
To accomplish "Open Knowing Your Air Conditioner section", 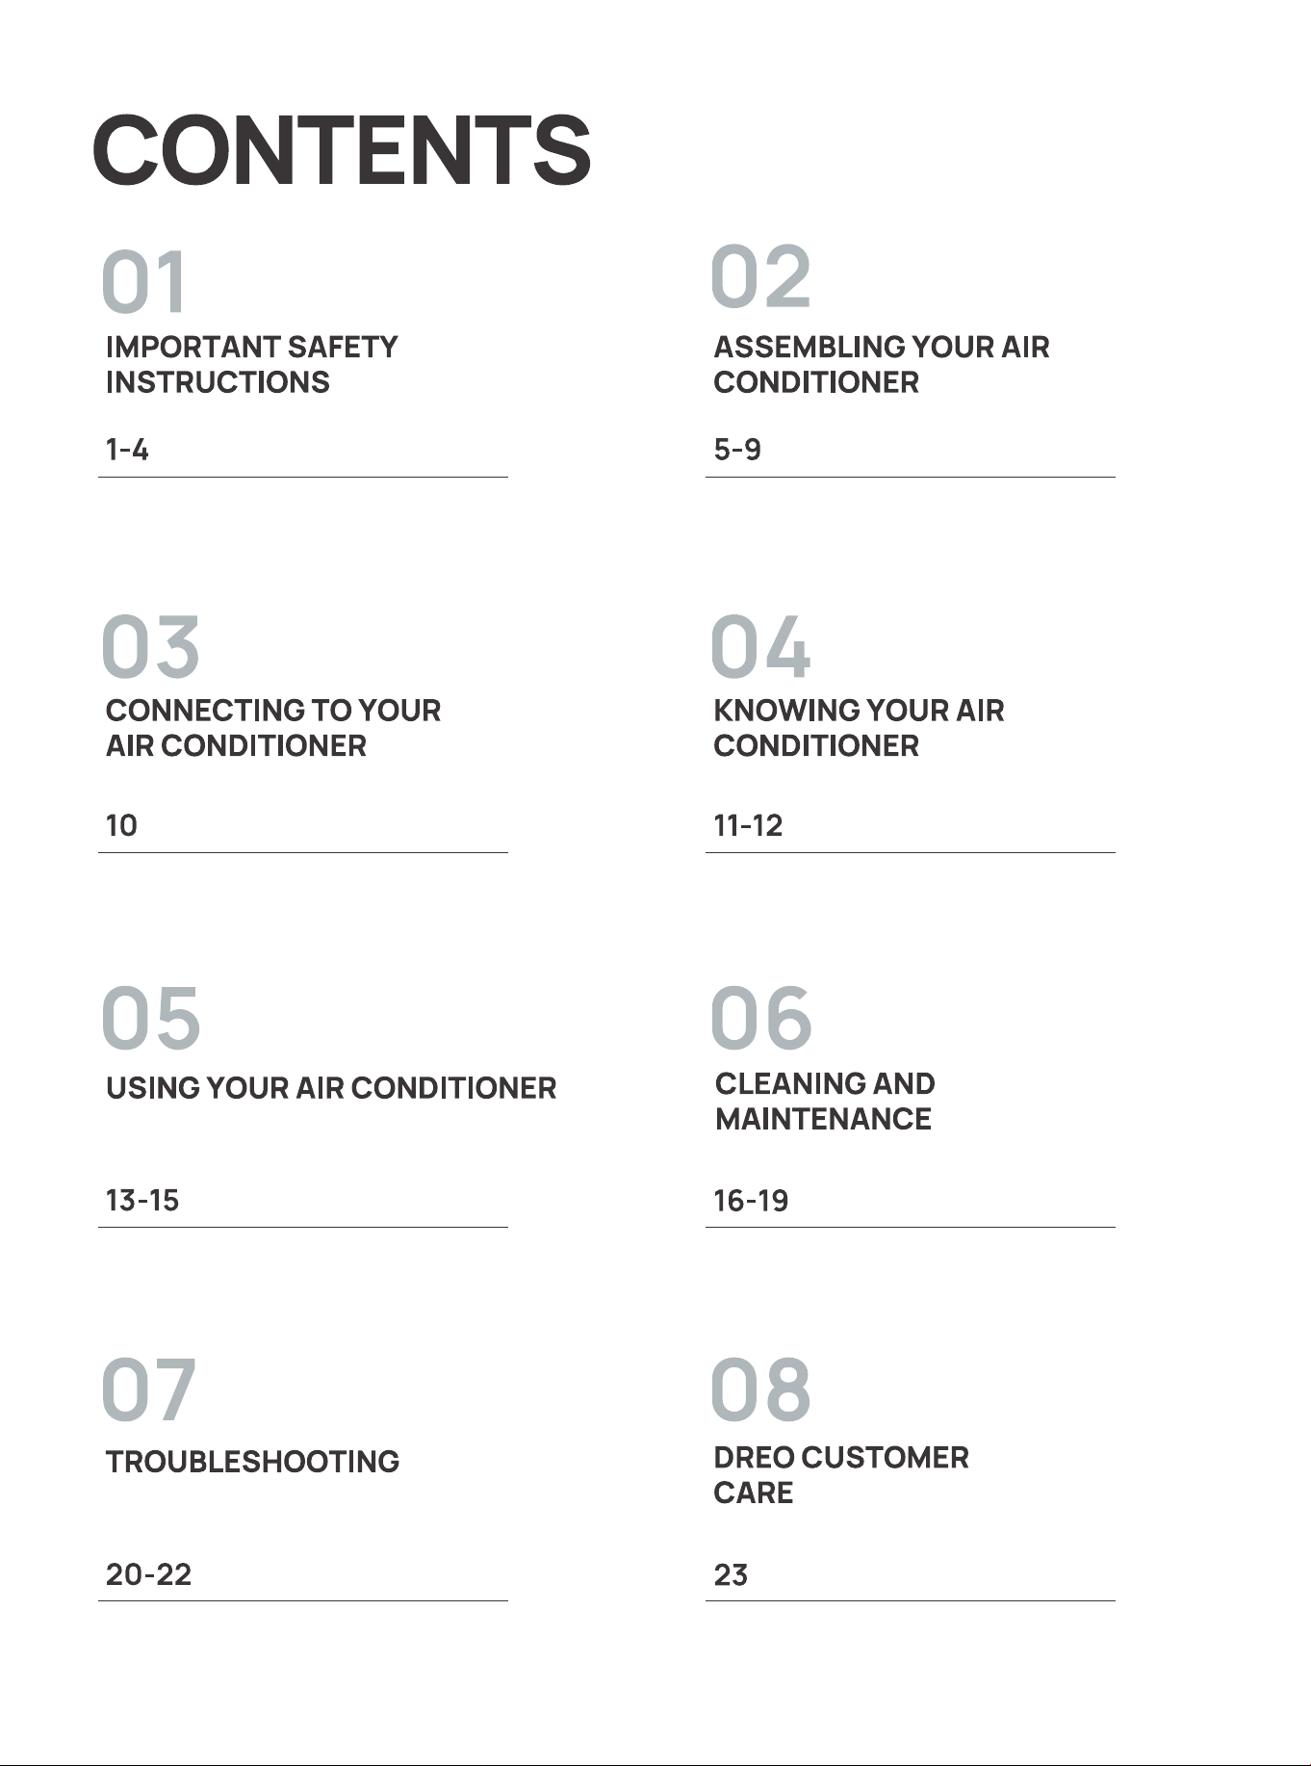I will pos(859,728).
